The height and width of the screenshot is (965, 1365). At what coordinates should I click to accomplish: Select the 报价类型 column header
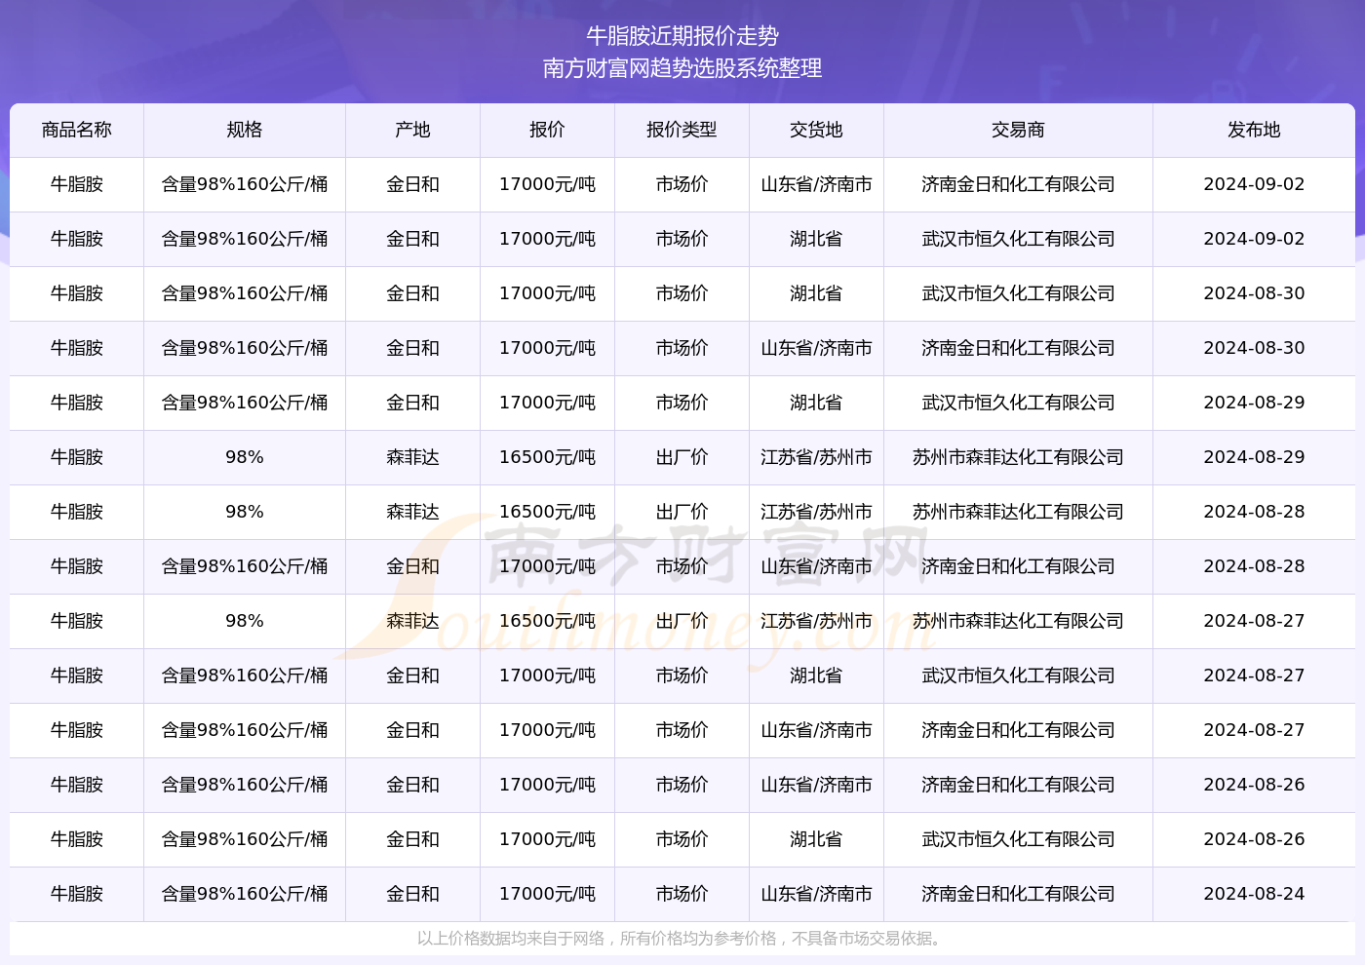682,130
